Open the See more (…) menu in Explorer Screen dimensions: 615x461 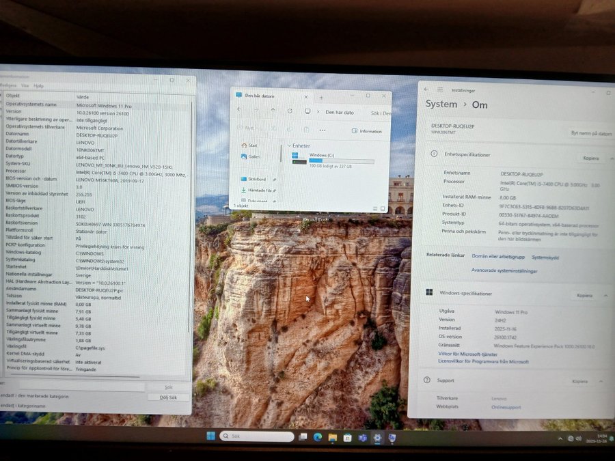(x=323, y=130)
